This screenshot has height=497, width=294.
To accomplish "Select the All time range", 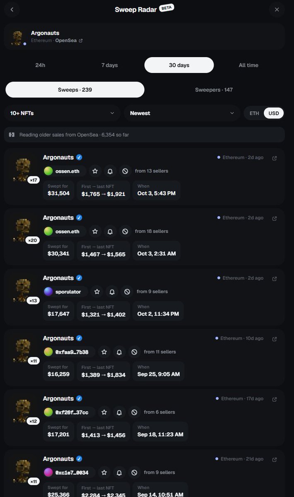I will (248, 65).
